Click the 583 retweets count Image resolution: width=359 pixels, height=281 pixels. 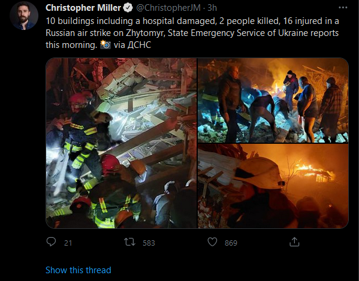pyautogui.click(x=149, y=243)
